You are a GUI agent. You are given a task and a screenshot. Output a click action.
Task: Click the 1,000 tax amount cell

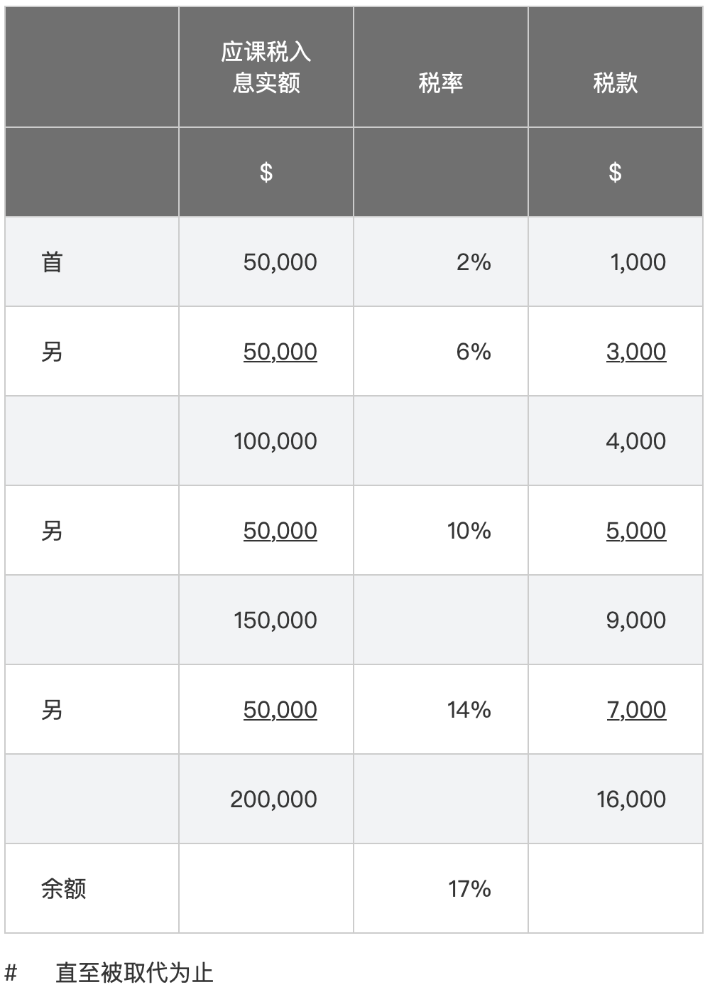[616, 262]
